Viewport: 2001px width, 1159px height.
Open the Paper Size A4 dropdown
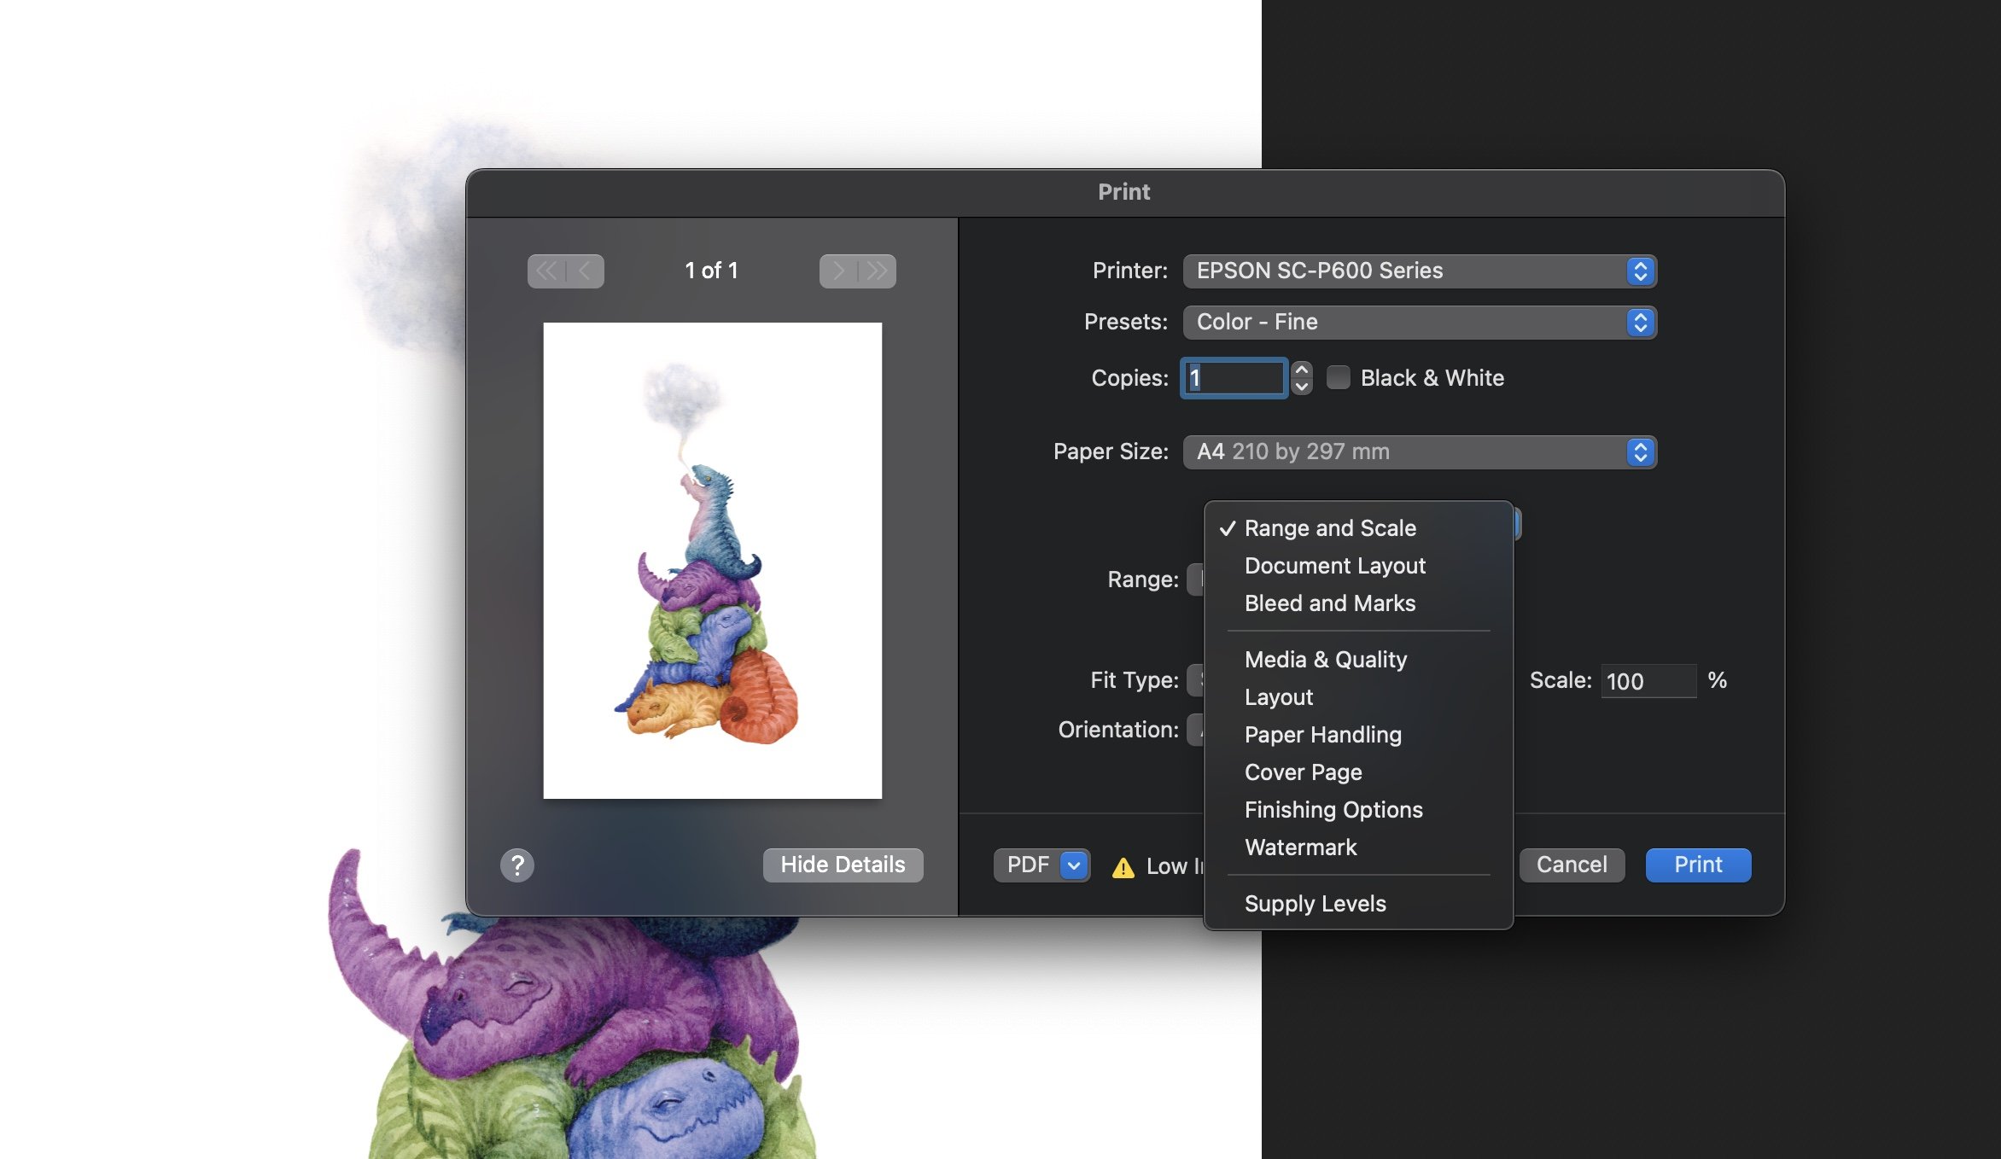(x=1420, y=452)
